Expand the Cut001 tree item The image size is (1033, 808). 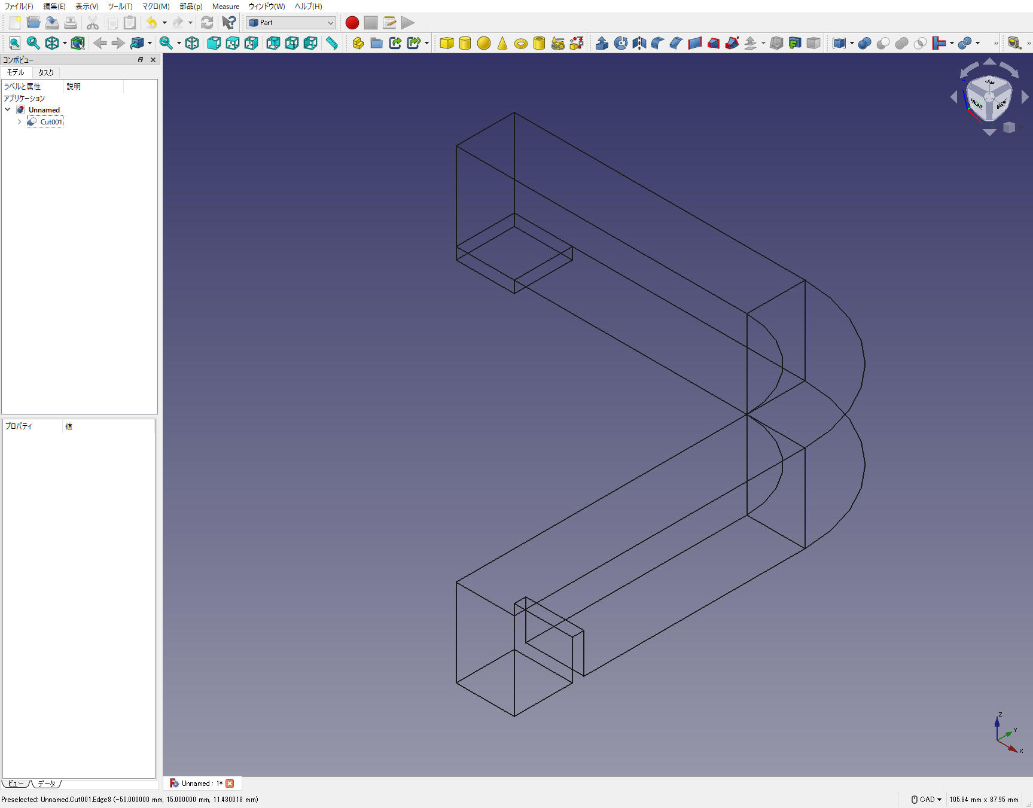tap(19, 122)
